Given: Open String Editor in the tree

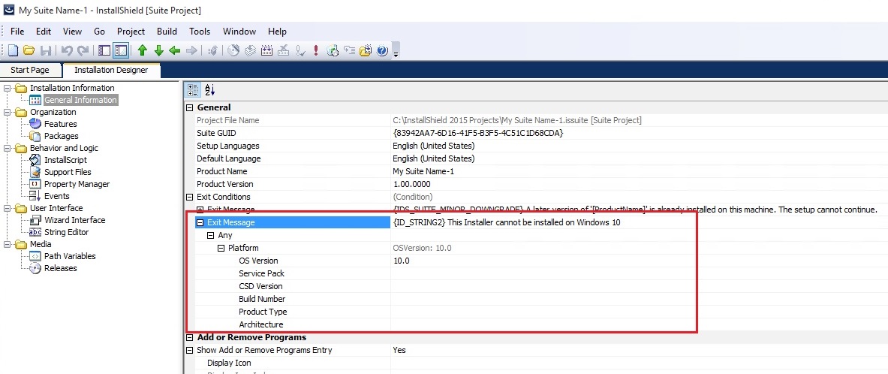Looking at the screenshot, I should (x=66, y=232).
